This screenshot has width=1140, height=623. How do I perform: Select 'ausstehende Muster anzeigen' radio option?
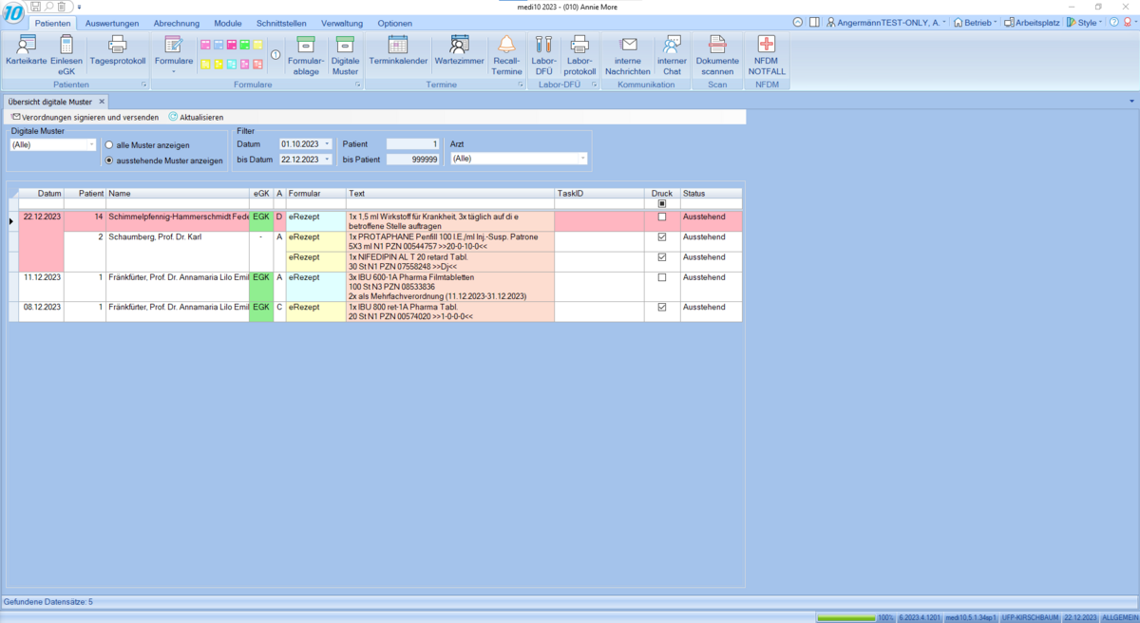[x=109, y=160]
